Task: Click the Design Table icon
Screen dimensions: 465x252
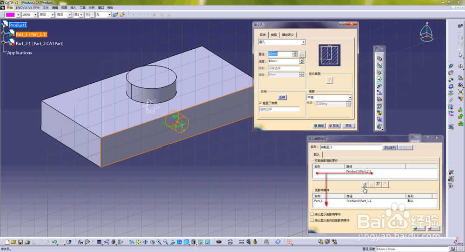Action: (100, 242)
